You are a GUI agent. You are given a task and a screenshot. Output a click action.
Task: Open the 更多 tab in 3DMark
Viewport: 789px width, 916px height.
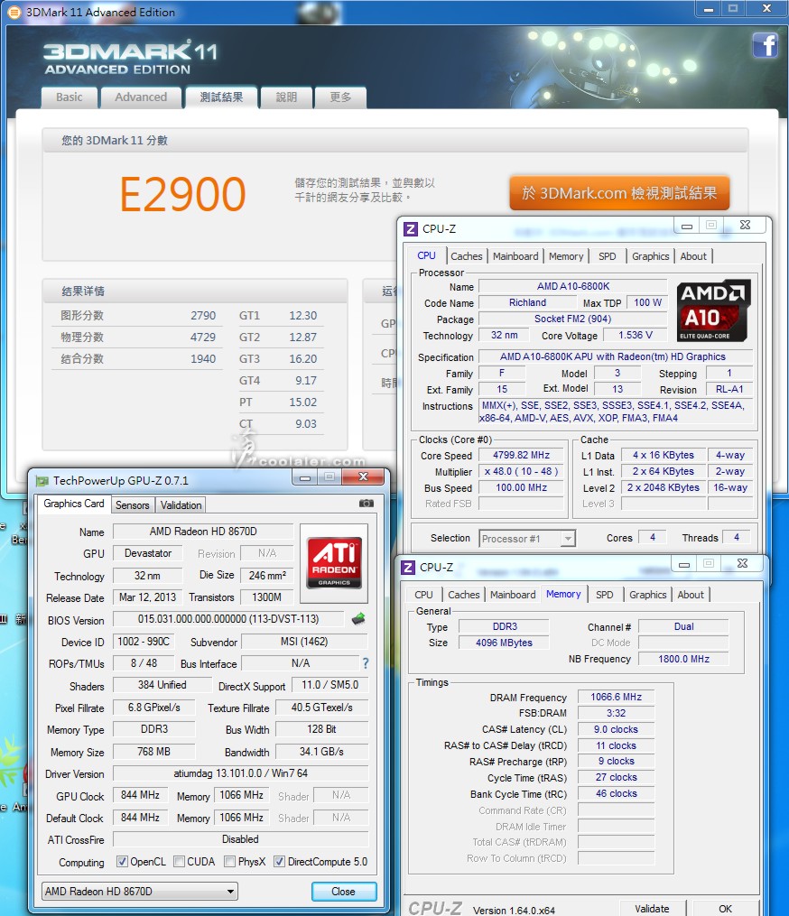pos(340,97)
